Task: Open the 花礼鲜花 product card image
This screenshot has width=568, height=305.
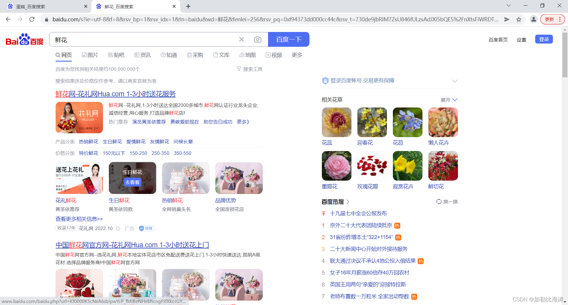Action: click(x=79, y=178)
